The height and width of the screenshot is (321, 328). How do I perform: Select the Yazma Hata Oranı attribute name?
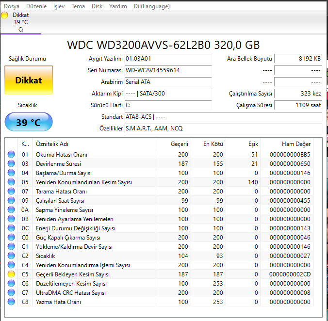[58, 302]
